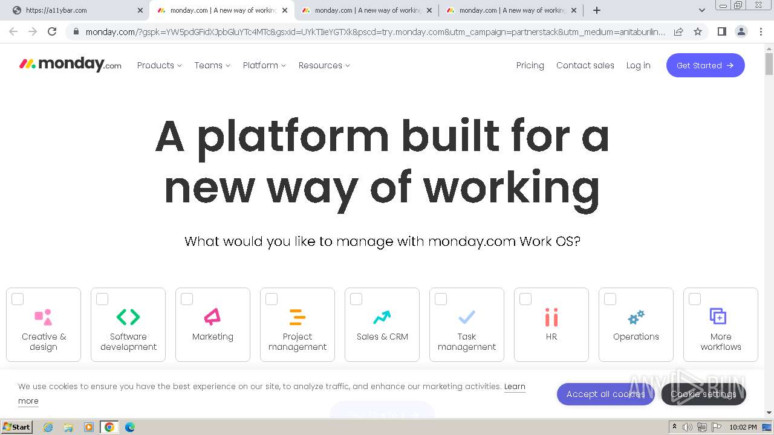The width and height of the screenshot is (774, 435).
Task: Reload the page with refresh icon
Action: tap(52, 31)
